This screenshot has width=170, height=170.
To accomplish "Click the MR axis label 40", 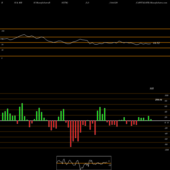I will click(x=166, y=112).
